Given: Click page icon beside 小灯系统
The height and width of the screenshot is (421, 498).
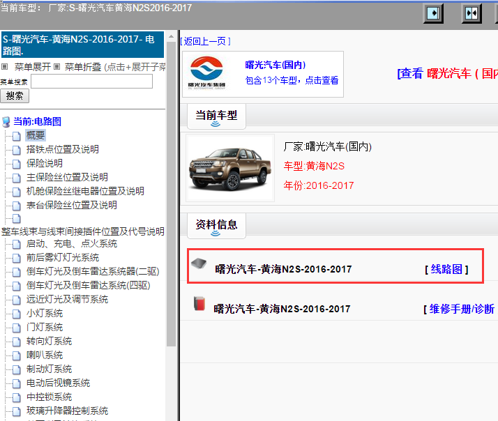Looking at the screenshot, I should tap(17, 314).
